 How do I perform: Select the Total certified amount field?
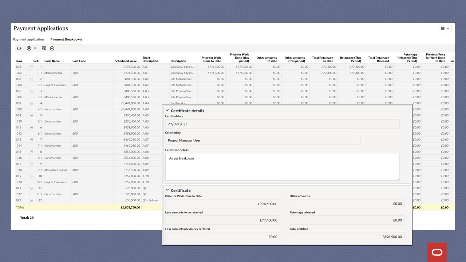346,237
